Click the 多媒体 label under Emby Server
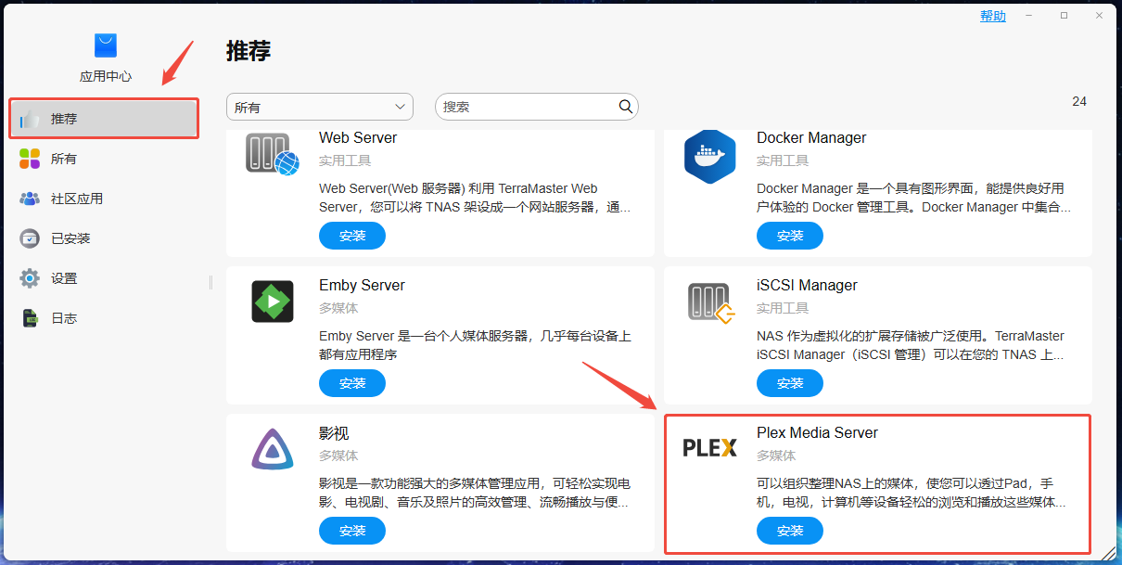The image size is (1122, 565). pyautogui.click(x=338, y=308)
